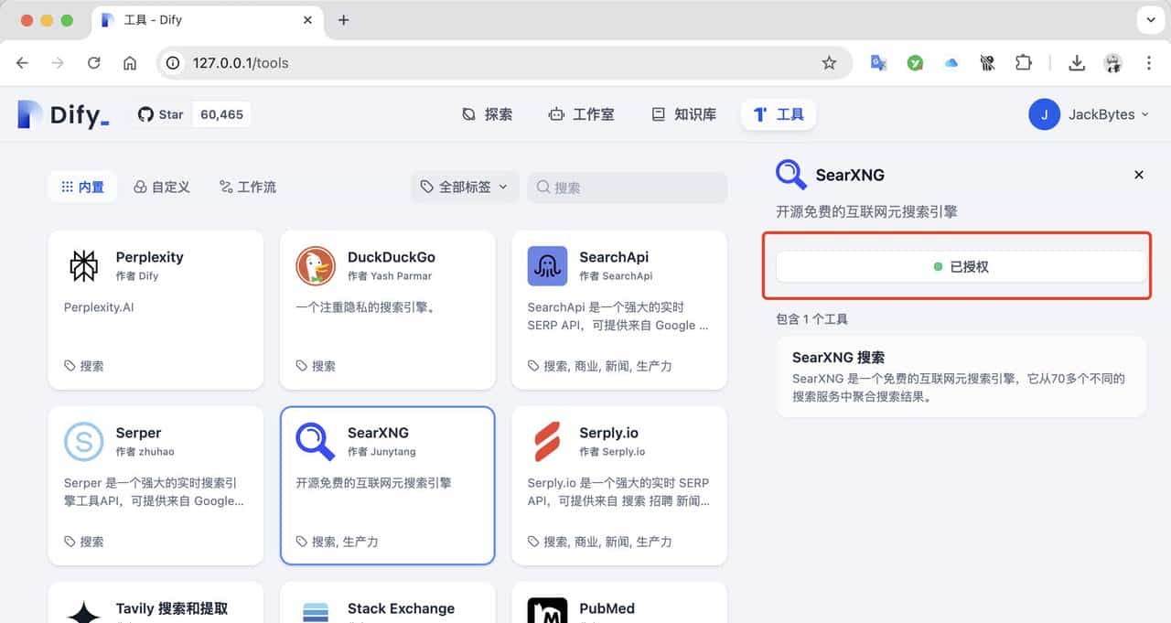The width and height of the screenshot is (1171, 623).
Task: Click the Serply.io tool icon
Action: click(x=547, y=442)
